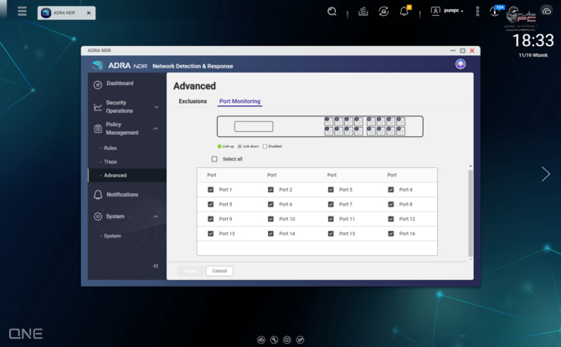Open third bottom desktop shortcut icon
The image size is (561, 347).
point(287,339)
